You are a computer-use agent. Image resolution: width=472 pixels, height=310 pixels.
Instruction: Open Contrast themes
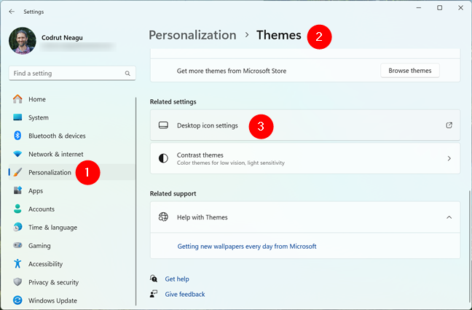(x=305, y=158)
